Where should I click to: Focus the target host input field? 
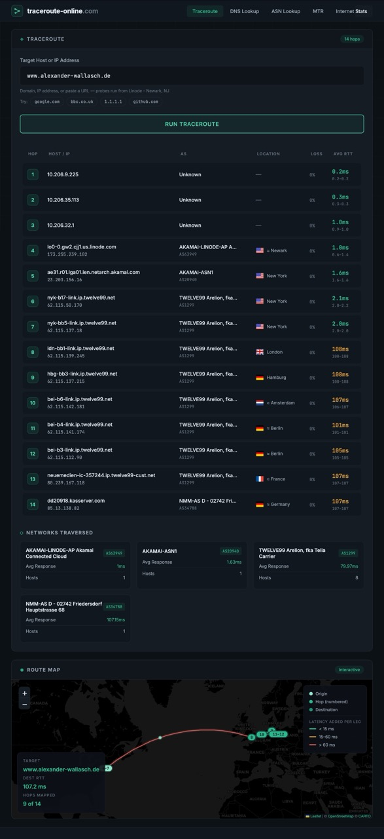(192, 75)
